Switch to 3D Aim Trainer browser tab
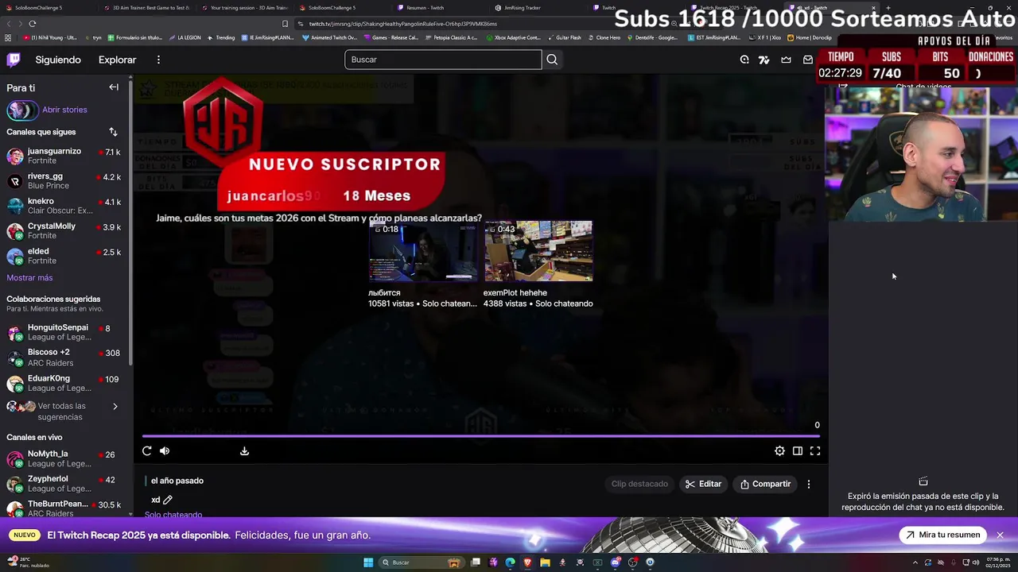Viewport: 1018px width, 572px height. (x=146, y=8)
